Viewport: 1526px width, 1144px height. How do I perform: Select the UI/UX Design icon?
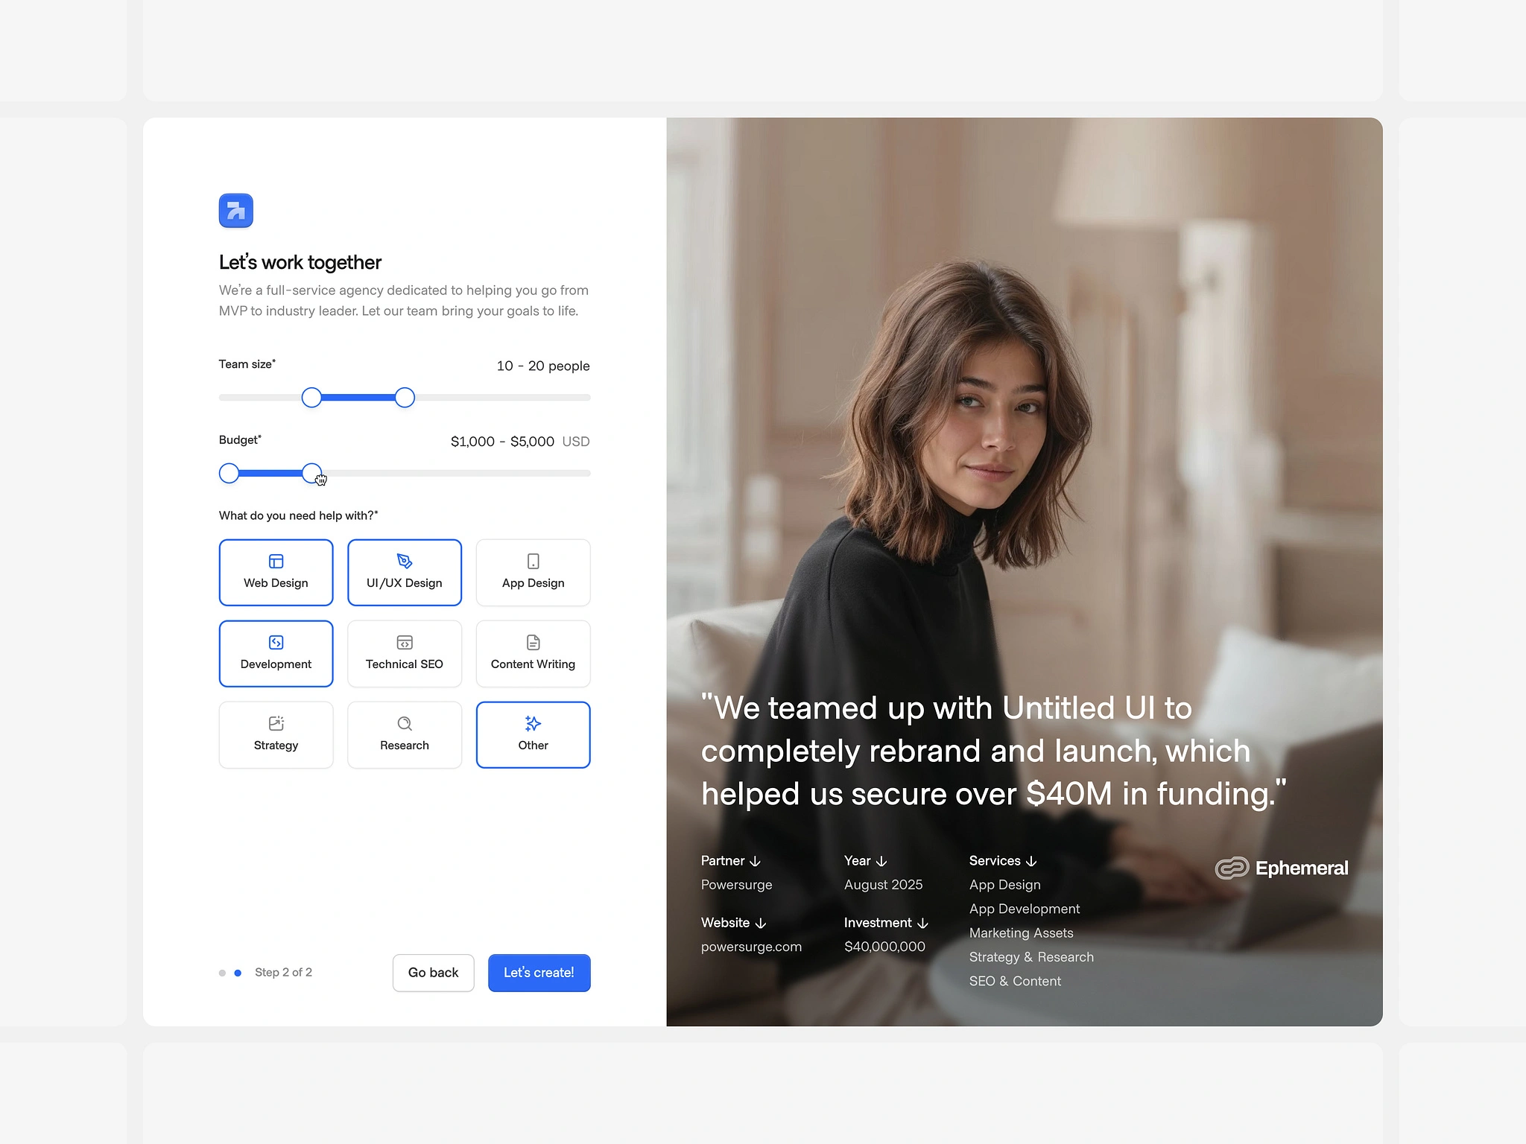pos(404,561)
